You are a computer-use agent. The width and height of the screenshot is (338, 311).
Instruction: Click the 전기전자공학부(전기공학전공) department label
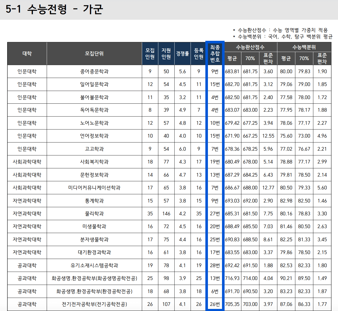point(94,304)
